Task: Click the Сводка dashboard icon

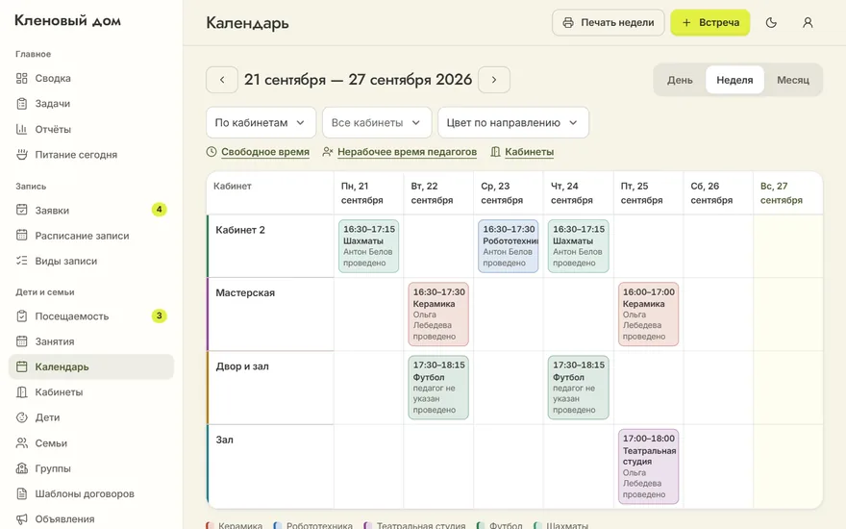Action: (21, 78)
